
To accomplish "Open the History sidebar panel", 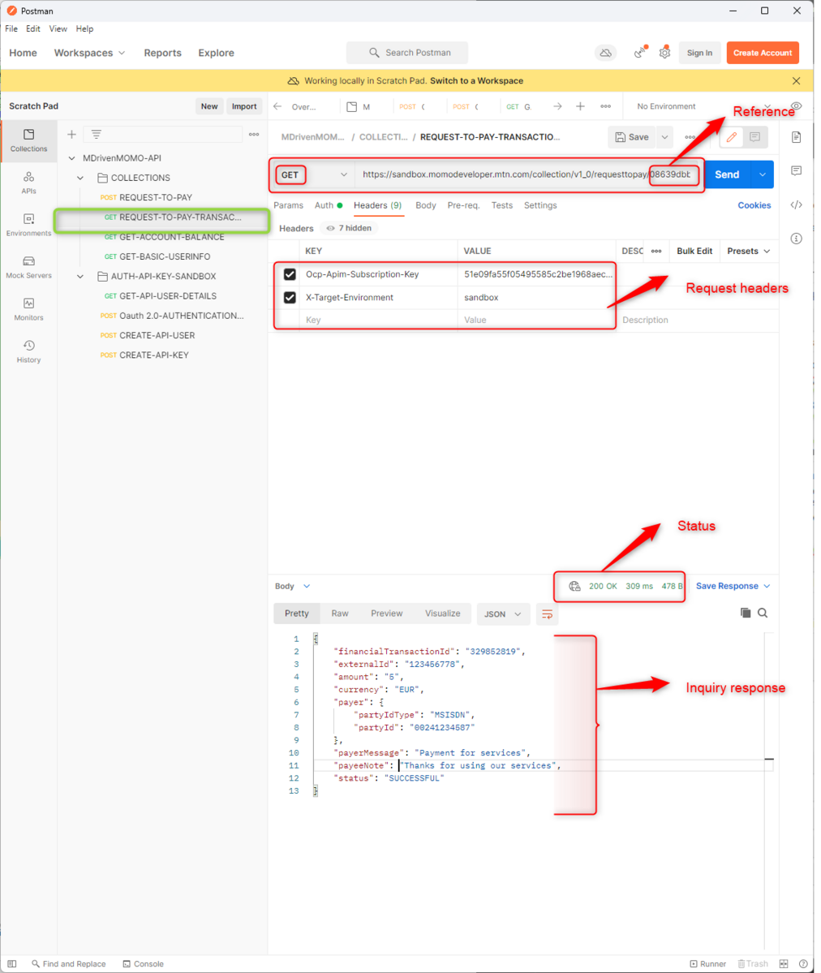I will click(x=28, y=351).
